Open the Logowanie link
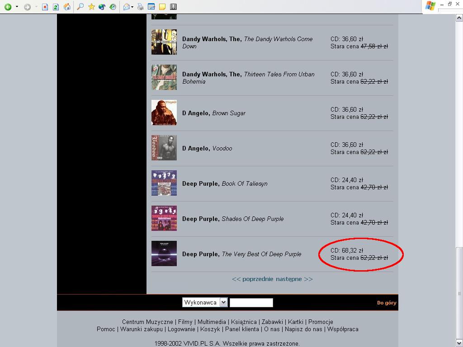The width and height of the screenshot is (463, 347). [181, 329]
